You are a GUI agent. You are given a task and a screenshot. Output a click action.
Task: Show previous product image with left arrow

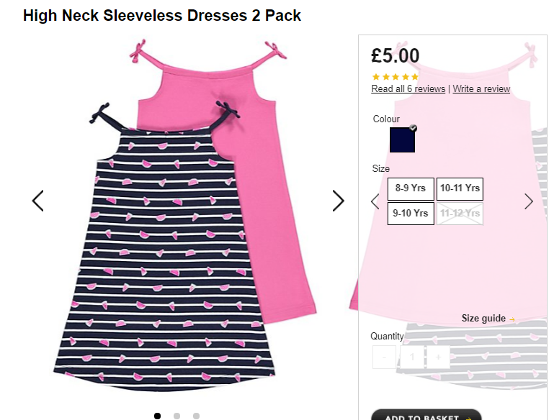[37, 201]
